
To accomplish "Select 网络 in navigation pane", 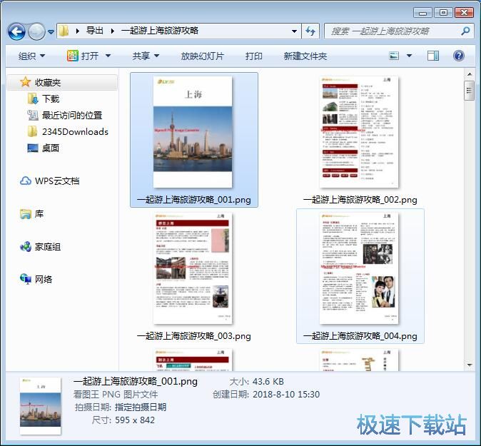I will (x=44, y=280).
